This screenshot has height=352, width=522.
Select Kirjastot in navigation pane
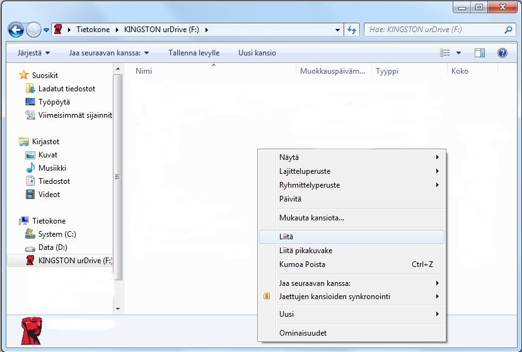coord(45,142)
